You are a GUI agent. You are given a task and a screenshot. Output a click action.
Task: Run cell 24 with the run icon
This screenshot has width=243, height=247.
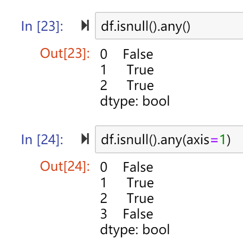pos(85,139)
